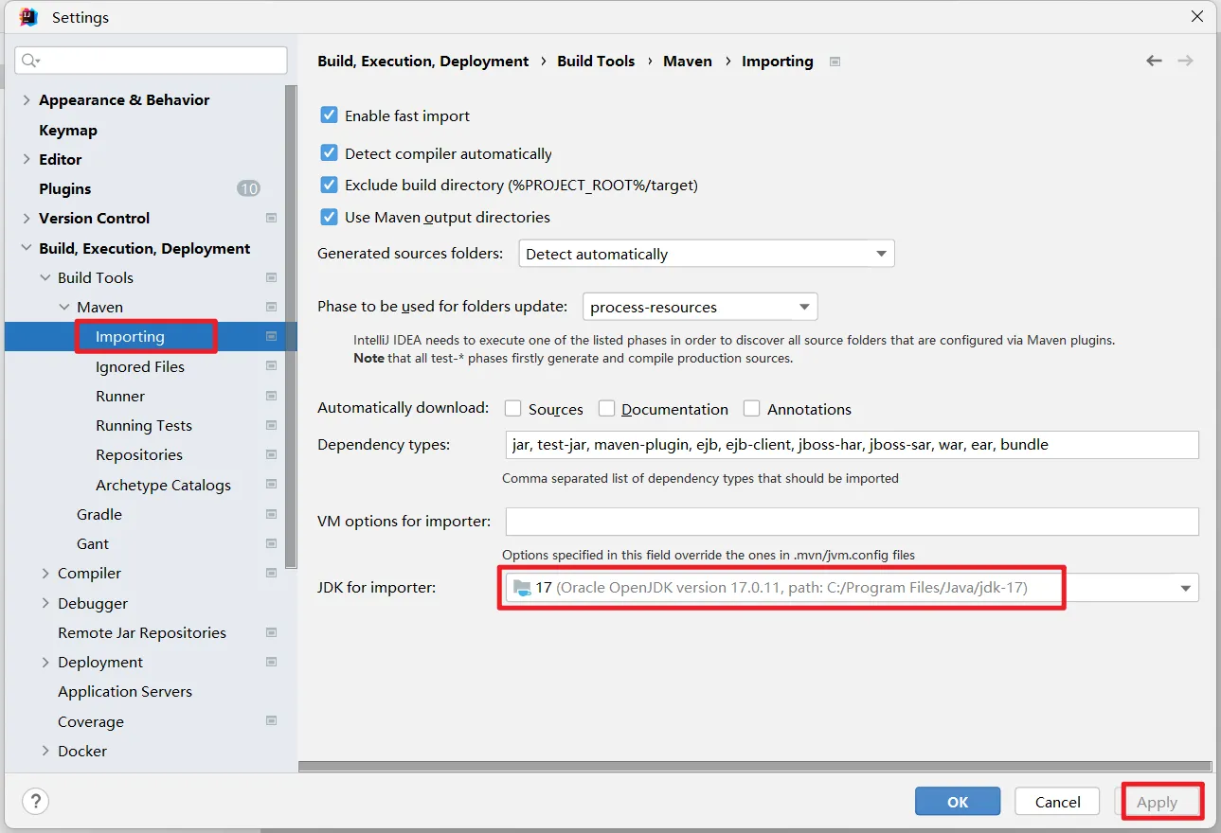
Task: Close the Settings dialog window
Action: point(1198,17)
